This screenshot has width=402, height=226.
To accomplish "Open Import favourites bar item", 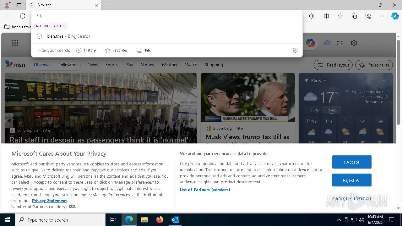I will coord(18,27).
